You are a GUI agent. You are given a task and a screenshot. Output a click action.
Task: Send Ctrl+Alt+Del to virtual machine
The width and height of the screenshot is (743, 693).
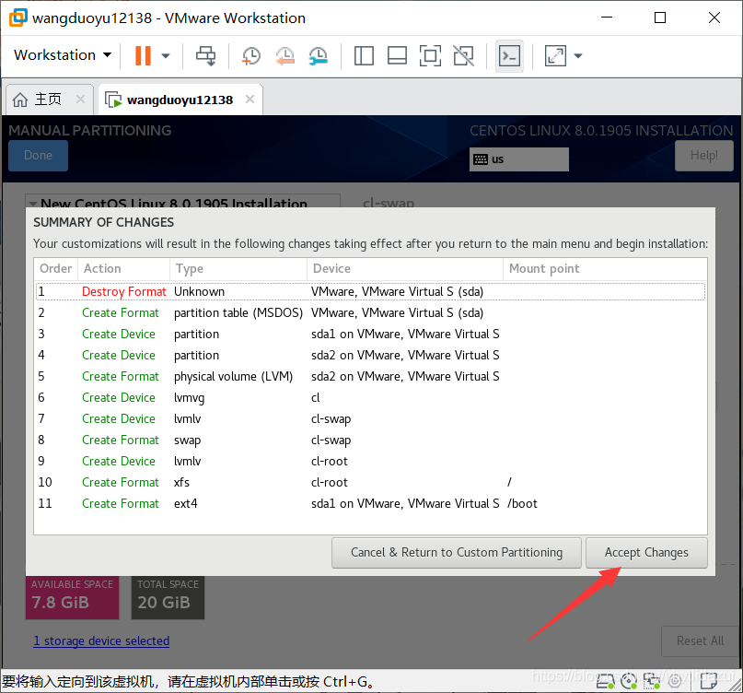(205, 55)
